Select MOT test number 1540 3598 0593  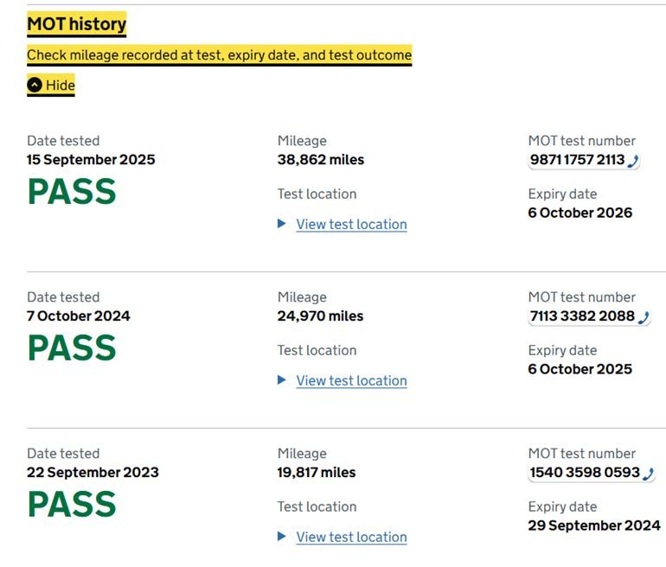coord(584,473)
